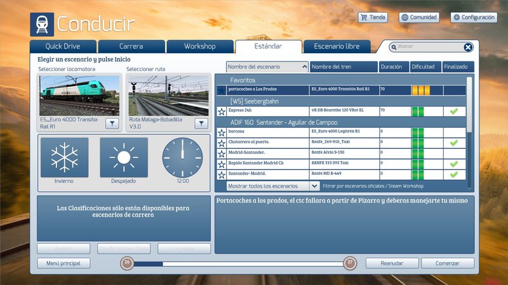Screen dimensions: 508x285
Task: Click the level 26 badge icon
Action: 127,263
